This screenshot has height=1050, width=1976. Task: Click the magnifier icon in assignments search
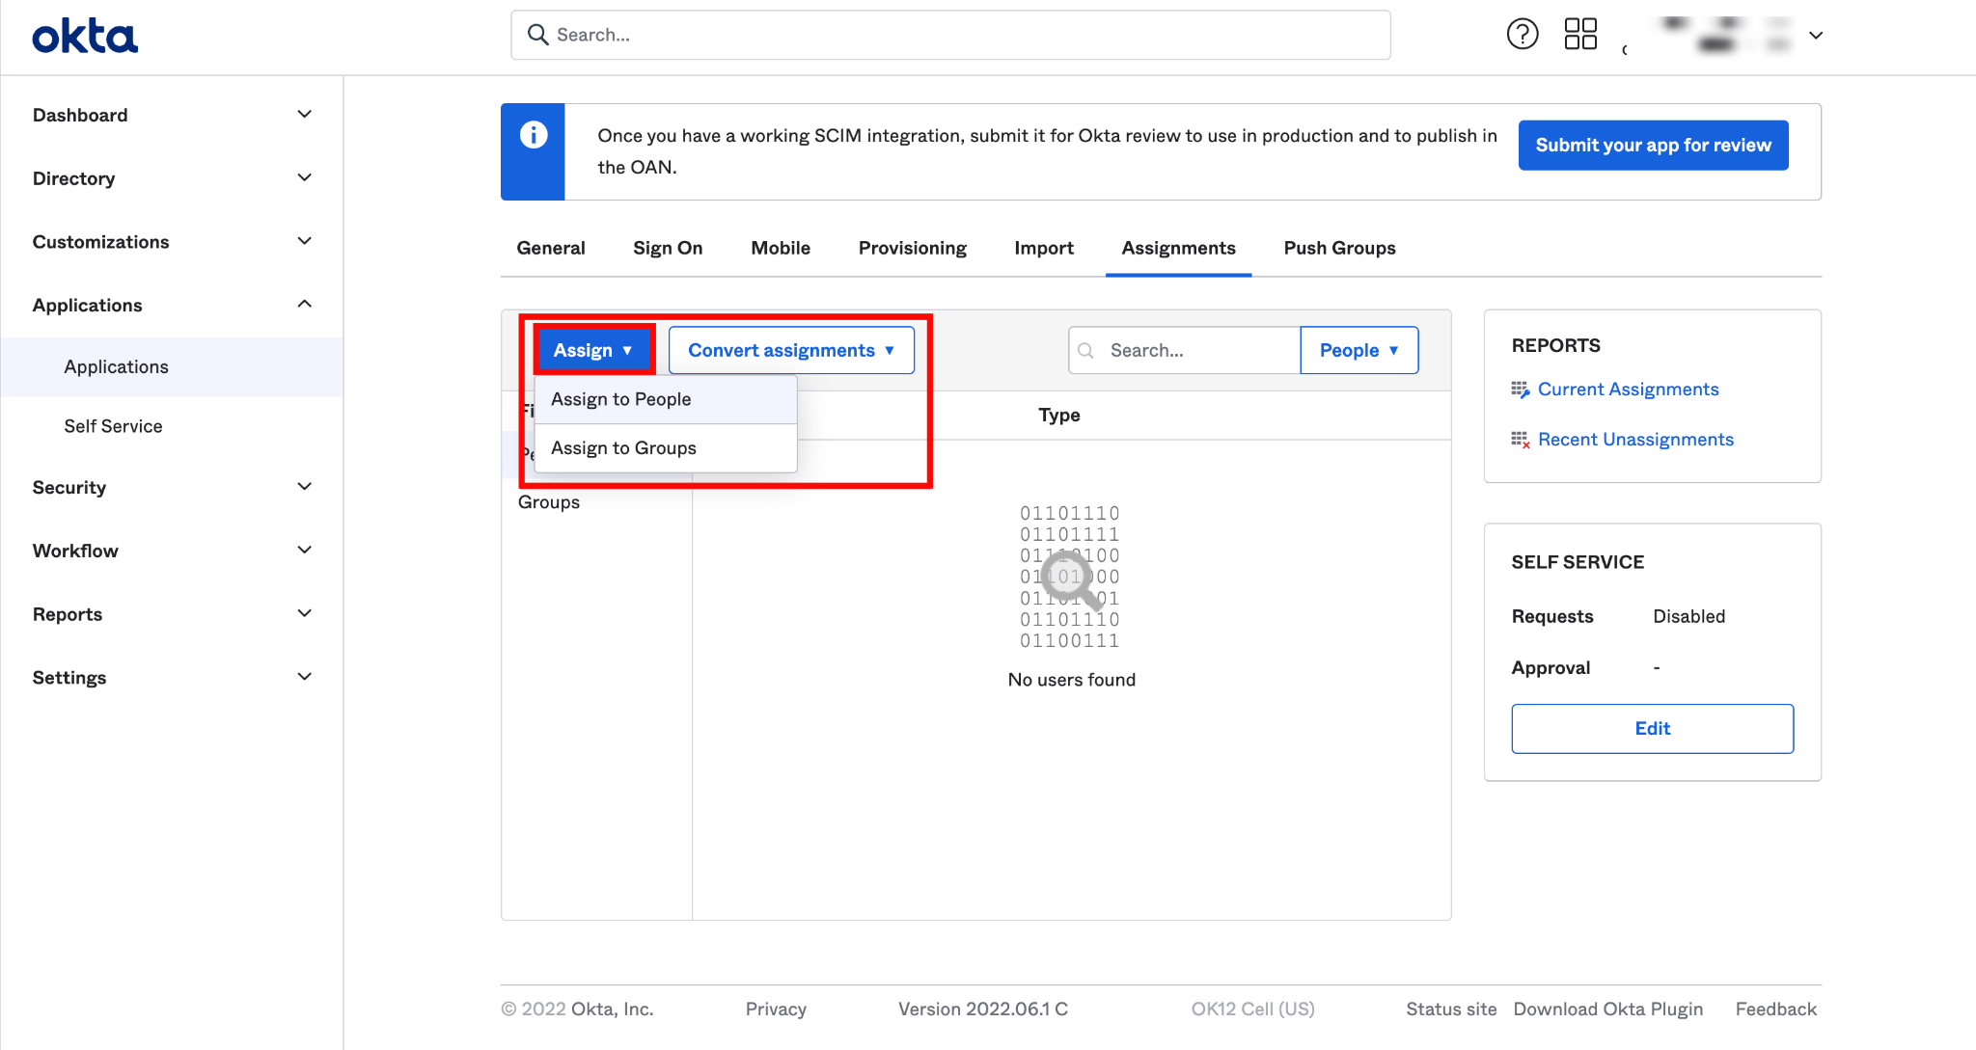pyautogui.click(x=1086, y=350)
